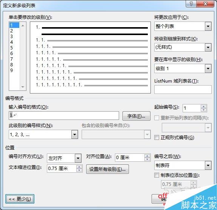This screenshot has width=217, height=210.
Task: Open the disabled restart-list-after level dropdown
Action: [x=208, y=128]
